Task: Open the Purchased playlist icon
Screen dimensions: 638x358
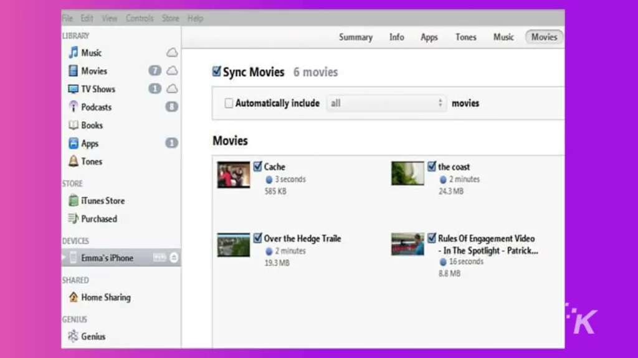Action: pyautogui.click(x=74, y=218)
